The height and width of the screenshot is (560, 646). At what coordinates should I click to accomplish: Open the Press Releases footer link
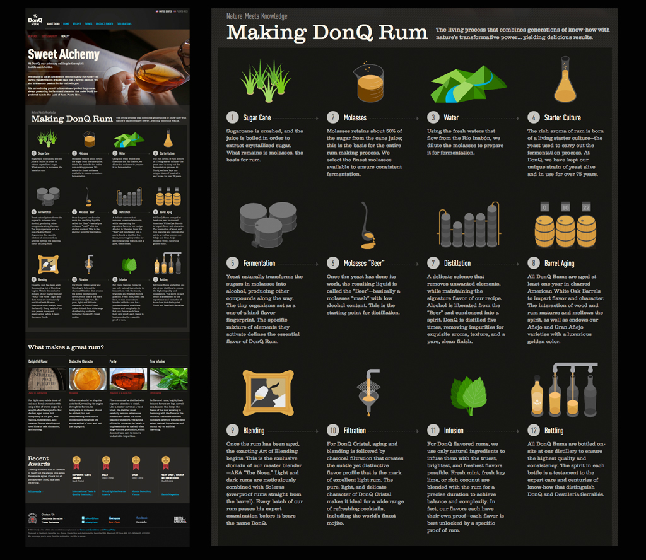pyautogui.click(x=50, y=522)
